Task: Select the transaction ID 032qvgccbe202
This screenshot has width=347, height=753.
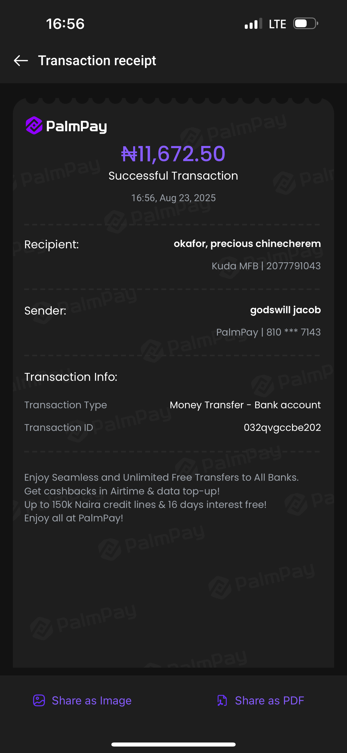Action: click(282, 427)
